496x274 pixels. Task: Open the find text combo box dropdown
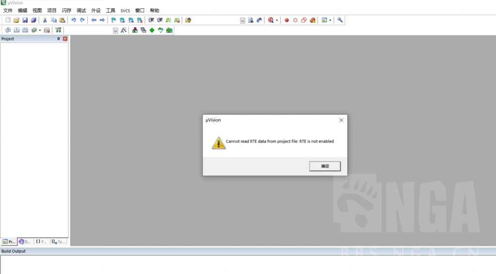tap(243, 20)
